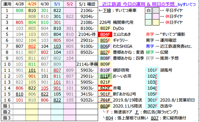This screenshot has height=122, width=199.
Task: Select the 901F legend cell
Action: pyautogui.click(x=105, y=94)
